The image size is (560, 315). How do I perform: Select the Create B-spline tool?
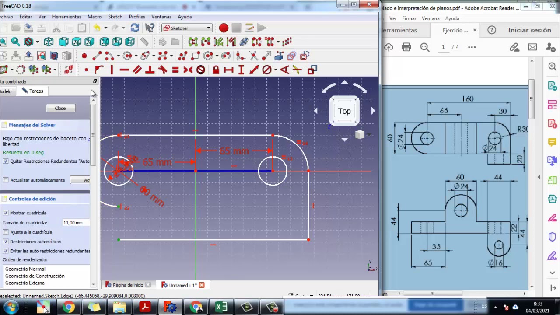pos(162,56)
